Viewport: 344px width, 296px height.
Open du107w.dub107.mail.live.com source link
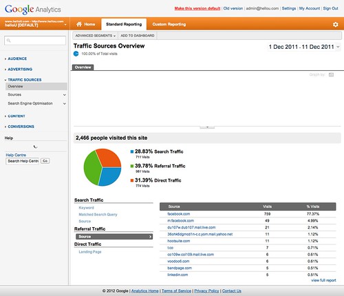[191, 227]
